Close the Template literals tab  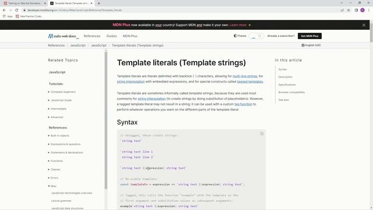92,3
